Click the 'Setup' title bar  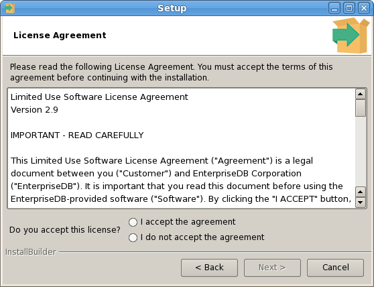[x=172, y=8]
